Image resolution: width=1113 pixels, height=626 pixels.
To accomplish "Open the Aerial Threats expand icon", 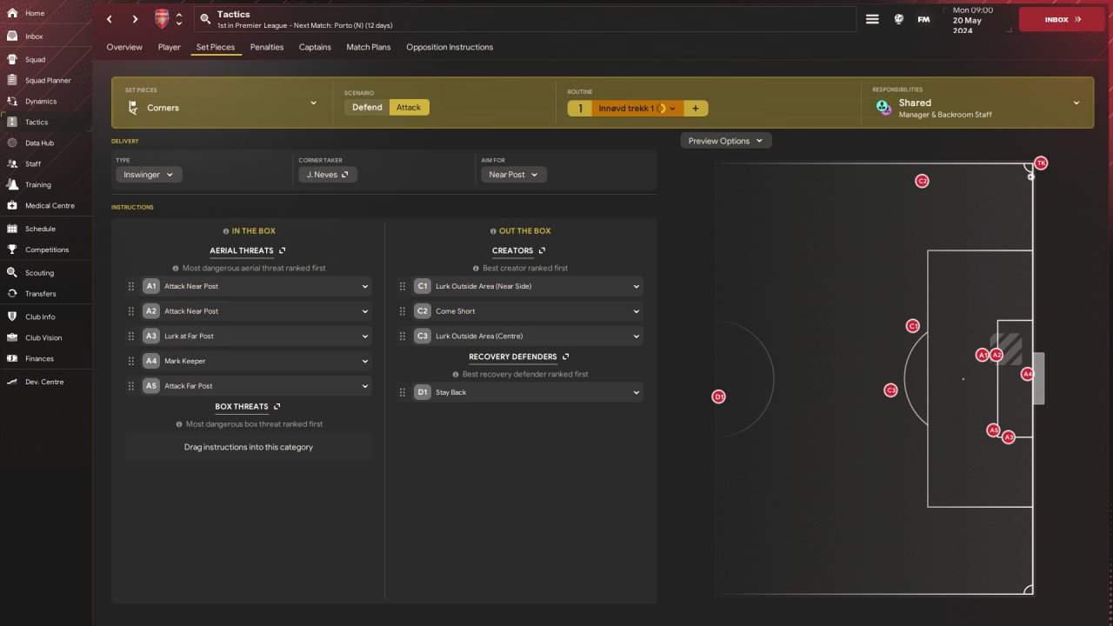I will point(283,250).
